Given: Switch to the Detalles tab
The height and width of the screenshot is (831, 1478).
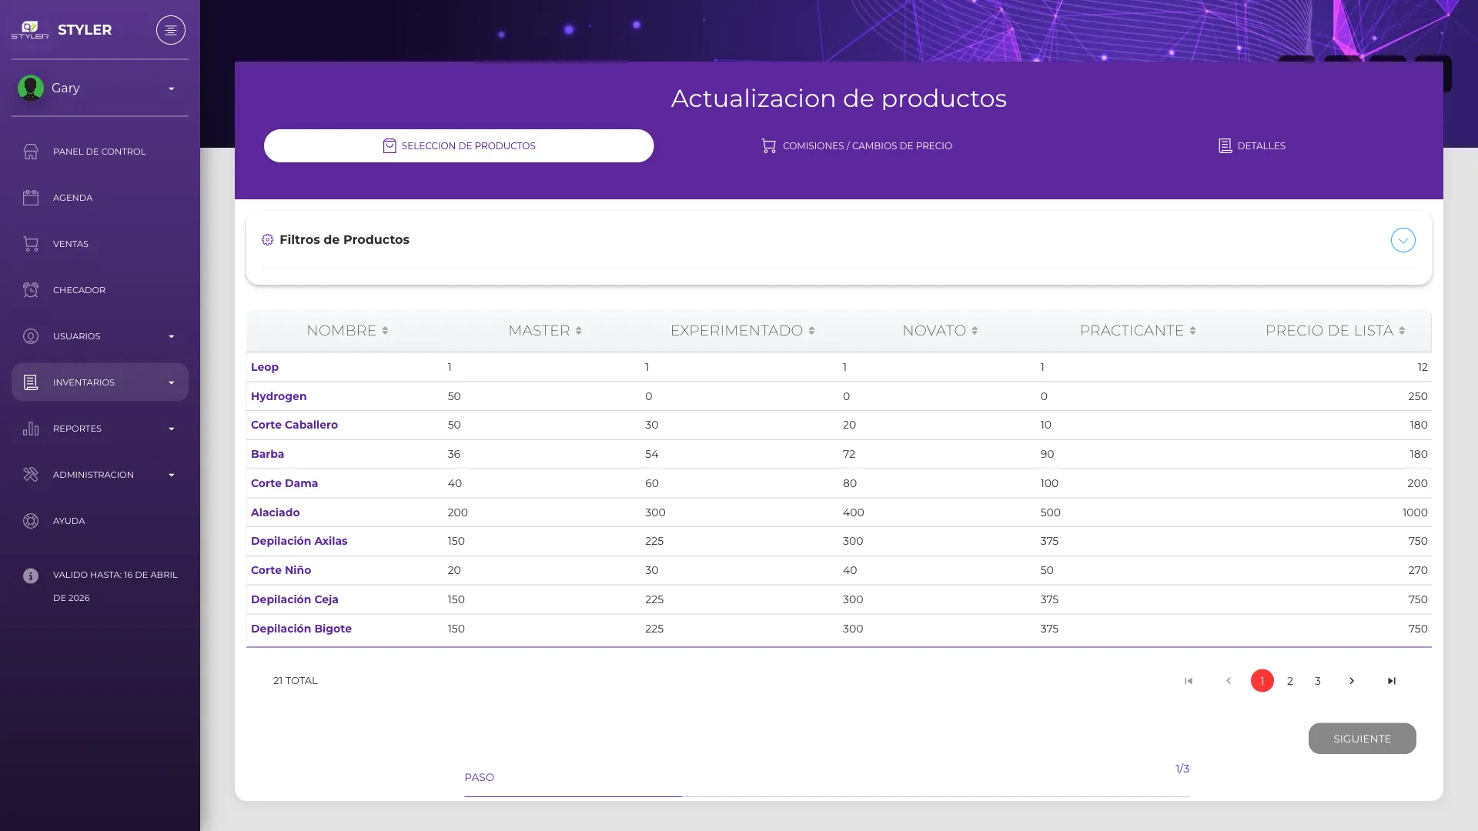Looking at the screenshot, I should point(1252,146).
